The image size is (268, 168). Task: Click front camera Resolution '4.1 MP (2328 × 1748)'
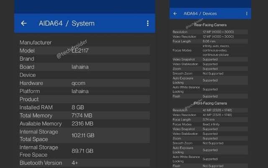[217, 110]
